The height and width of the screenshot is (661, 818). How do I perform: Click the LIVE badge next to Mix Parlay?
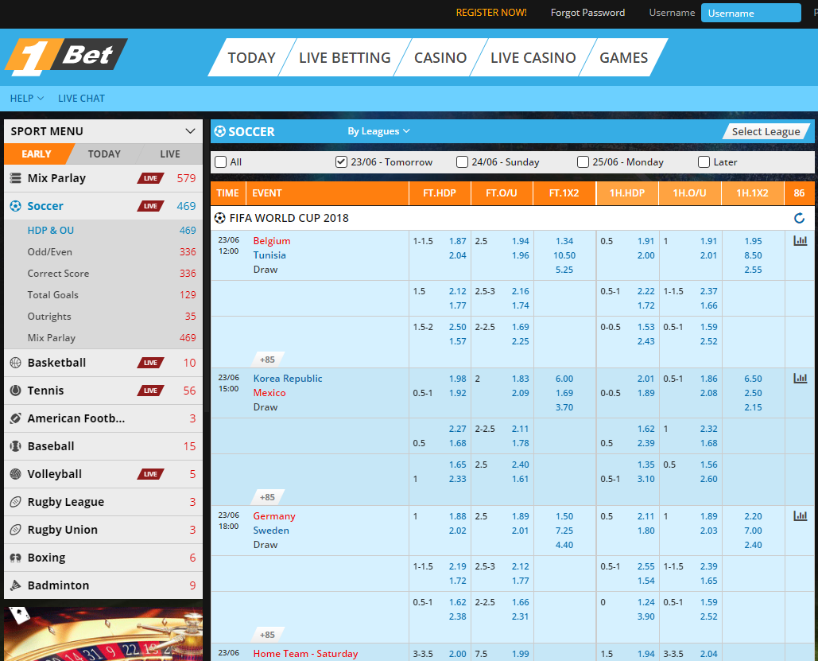point(151,178)
